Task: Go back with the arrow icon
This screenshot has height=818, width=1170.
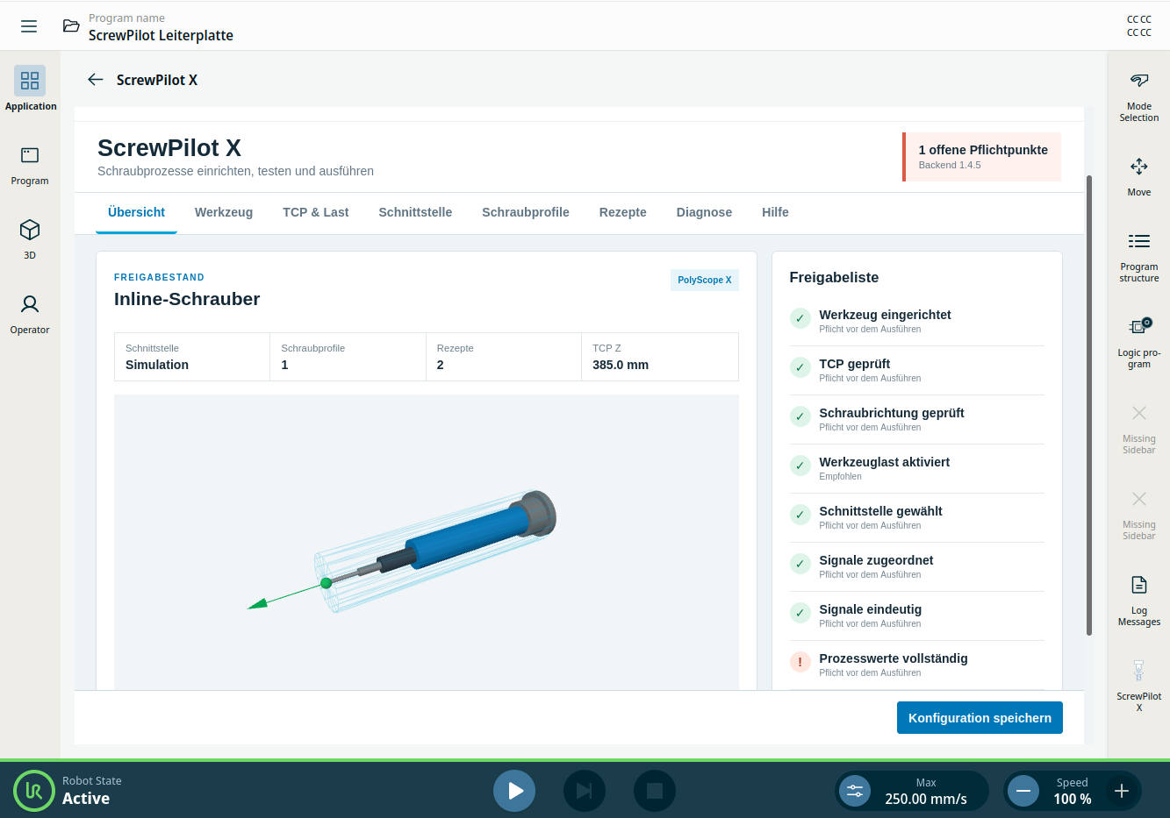Action: (96, 80)
